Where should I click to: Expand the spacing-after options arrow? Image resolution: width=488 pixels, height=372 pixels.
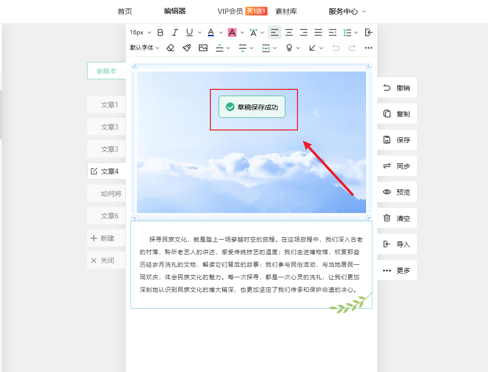coord(251,48)
